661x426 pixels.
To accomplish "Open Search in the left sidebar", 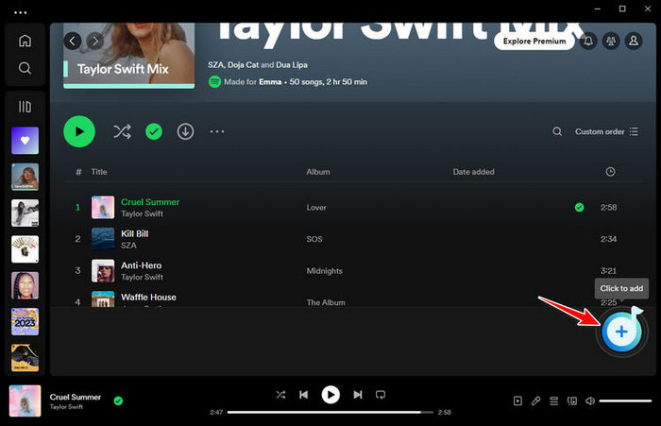I will (25, 68).
